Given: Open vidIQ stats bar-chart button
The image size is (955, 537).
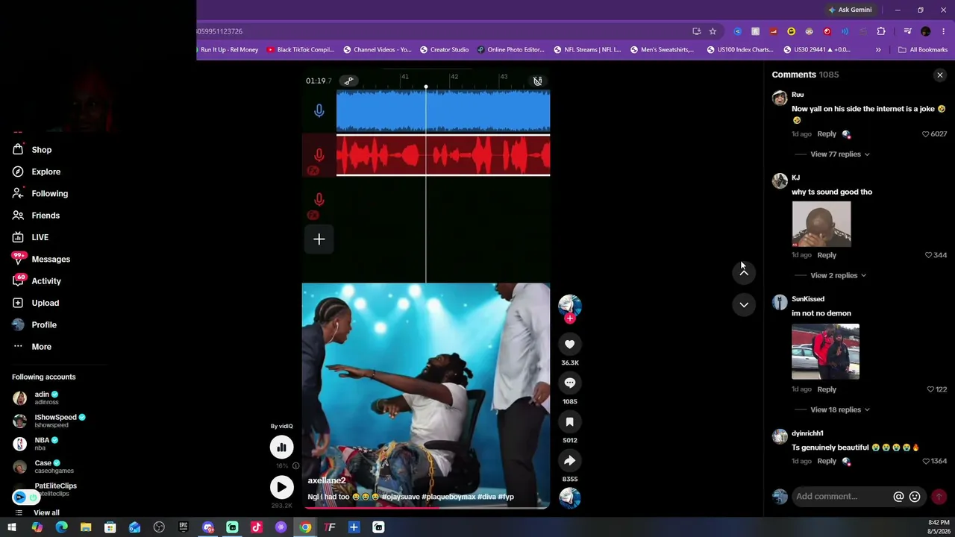Looking at the screenshot, I should (281, 447).
